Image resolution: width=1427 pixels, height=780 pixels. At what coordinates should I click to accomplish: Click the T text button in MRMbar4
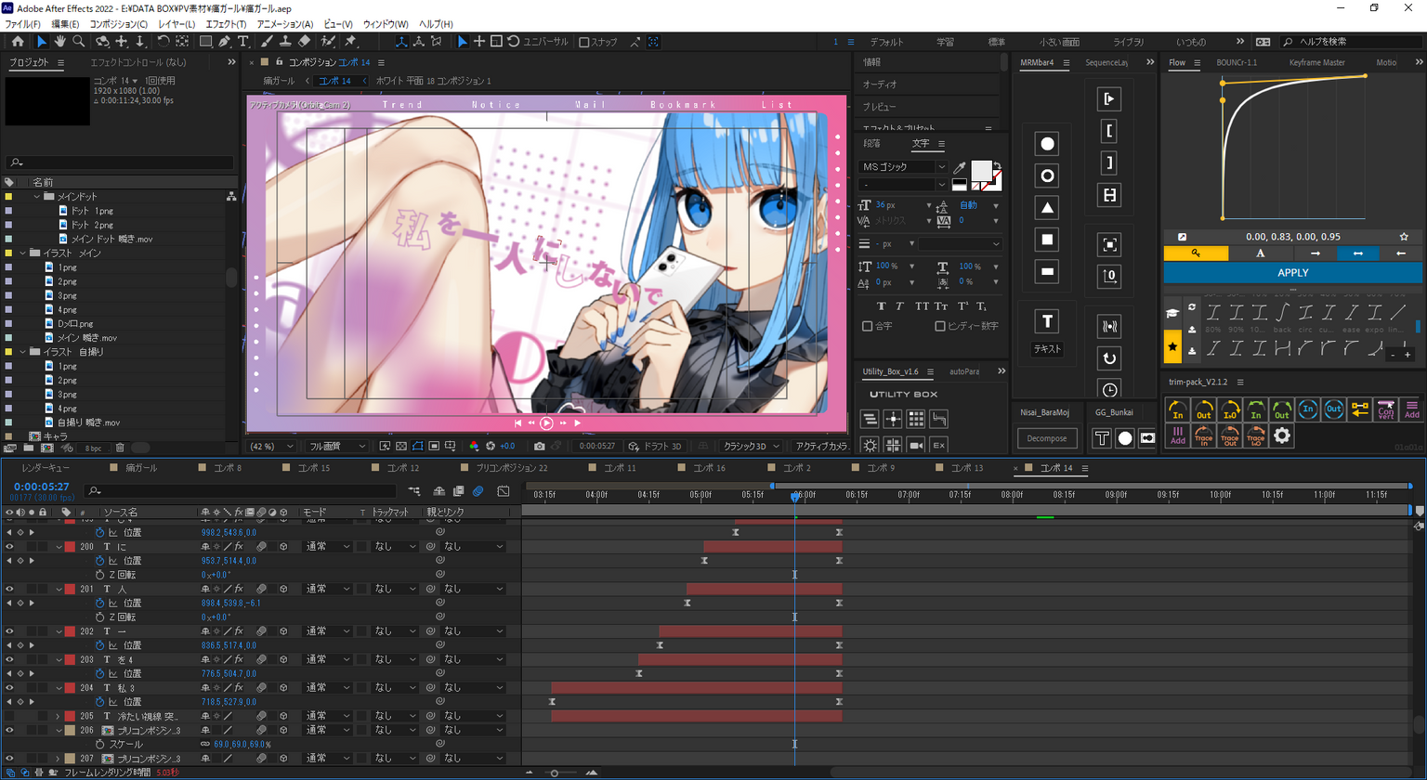(1047, 321)
